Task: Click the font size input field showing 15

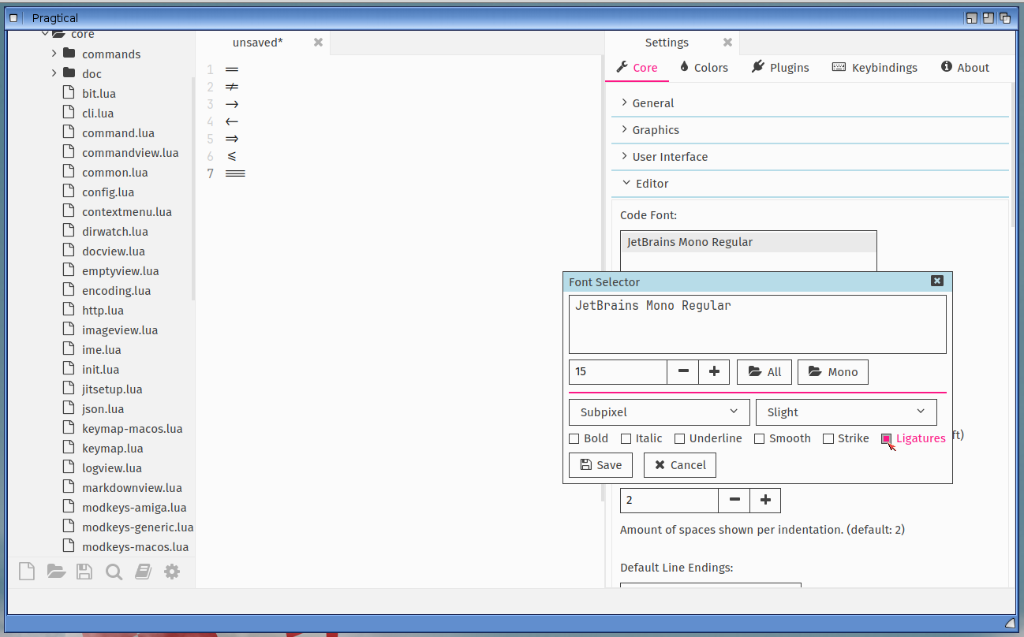Action: (x=618, y=372)
